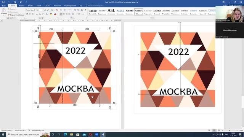Apply numbered list formatting
Viewport: 244px width, 137px height.
pos(66,10)
